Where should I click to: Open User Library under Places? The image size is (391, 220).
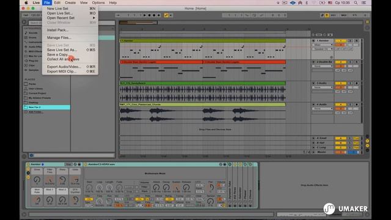coord(35,89)
